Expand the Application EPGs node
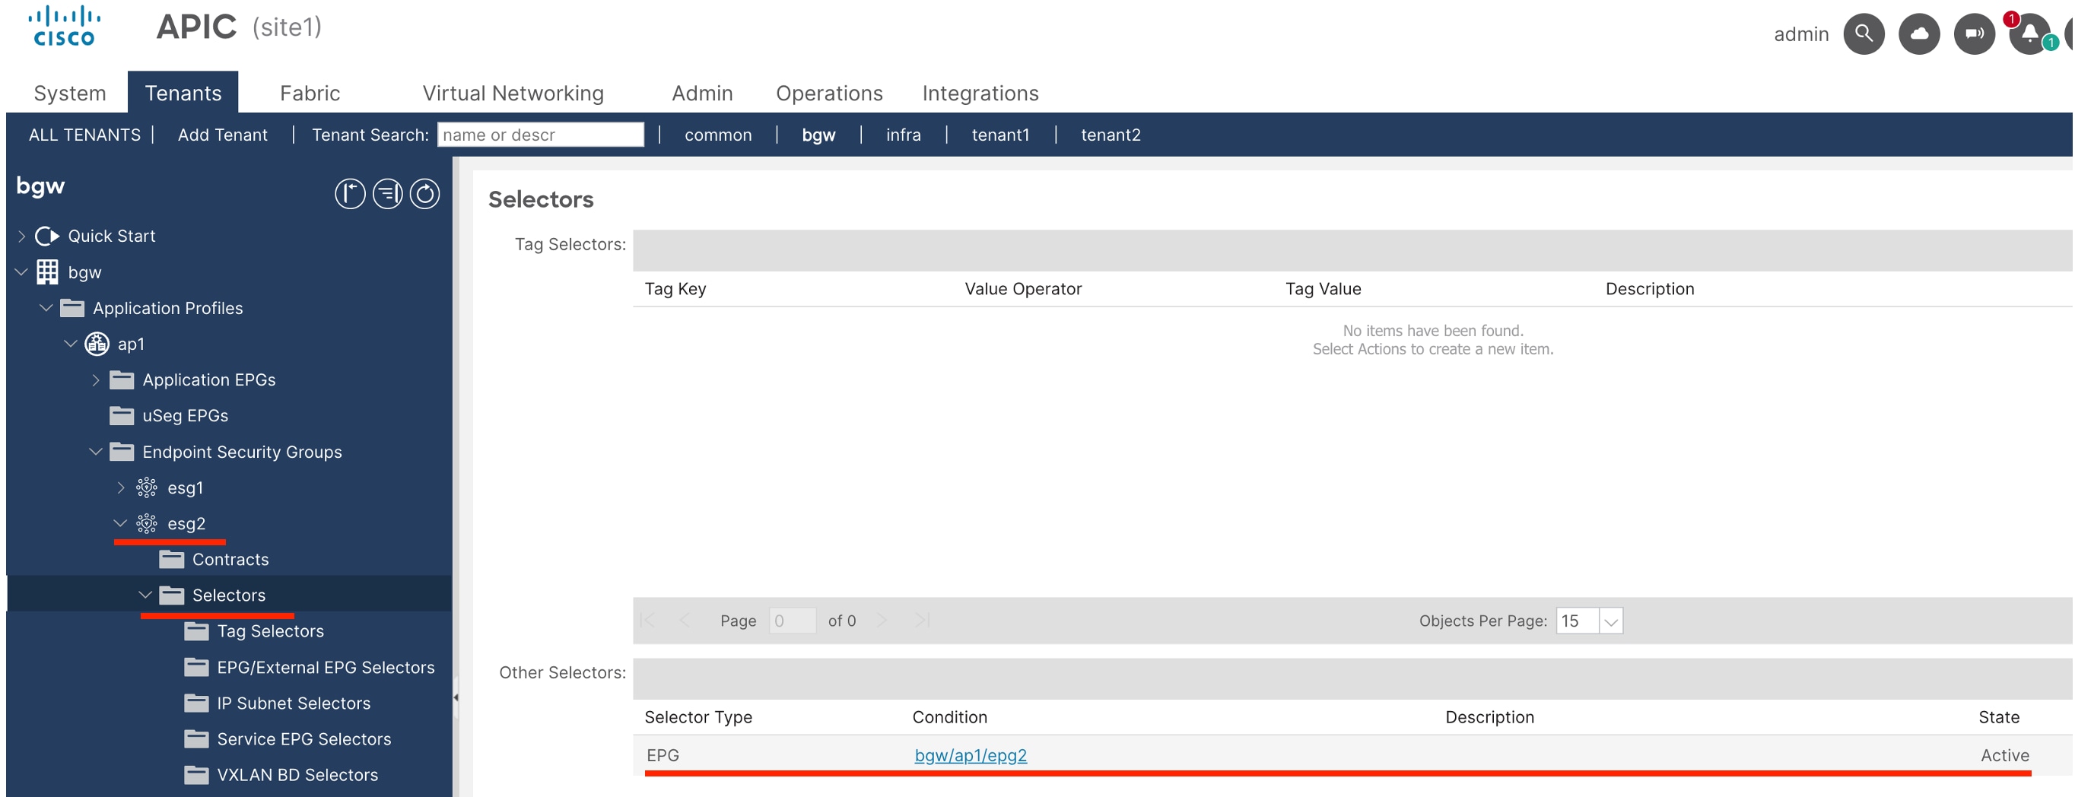 pos(96,380)
